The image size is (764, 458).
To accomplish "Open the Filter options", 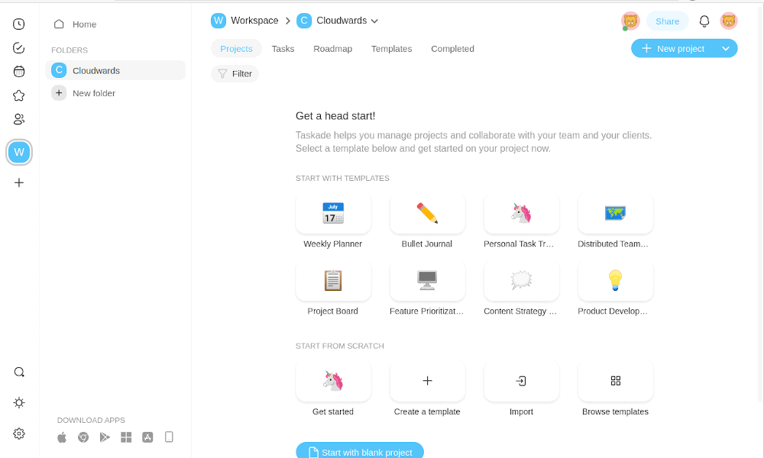I will (x=235, y=74).
